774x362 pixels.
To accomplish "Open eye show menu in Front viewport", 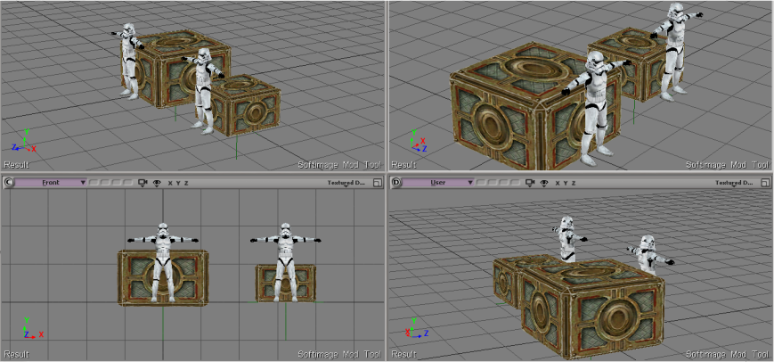I will (x=157, y=183).
